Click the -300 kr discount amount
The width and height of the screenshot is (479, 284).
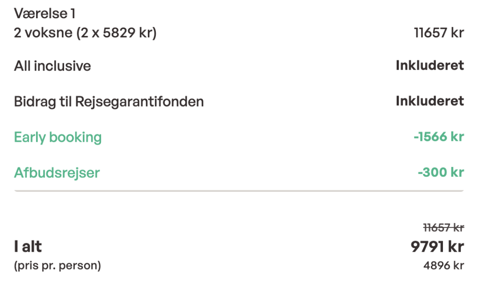[441, 173]
